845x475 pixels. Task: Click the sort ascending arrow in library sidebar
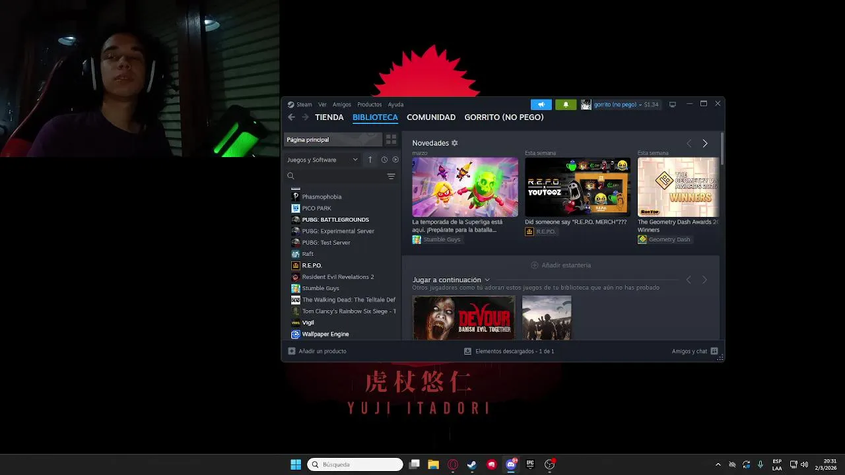[370, 160]
